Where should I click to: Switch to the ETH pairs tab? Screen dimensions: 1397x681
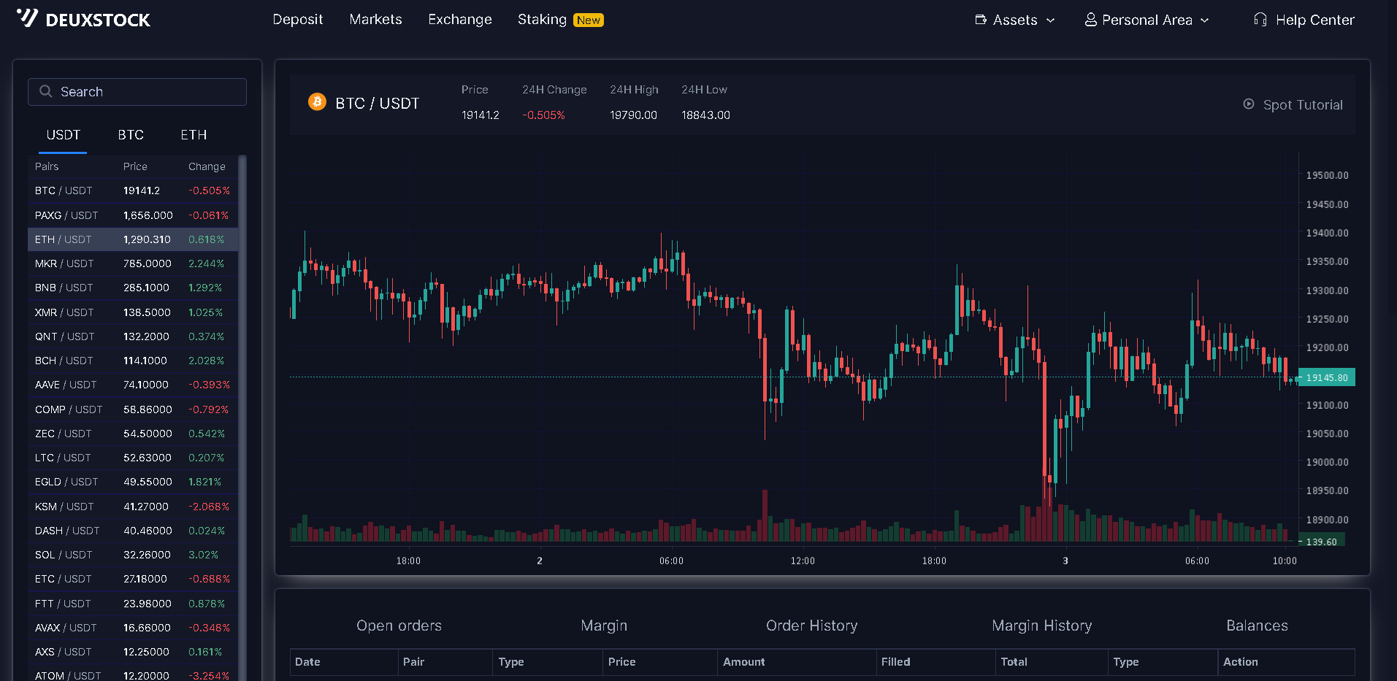194,135
